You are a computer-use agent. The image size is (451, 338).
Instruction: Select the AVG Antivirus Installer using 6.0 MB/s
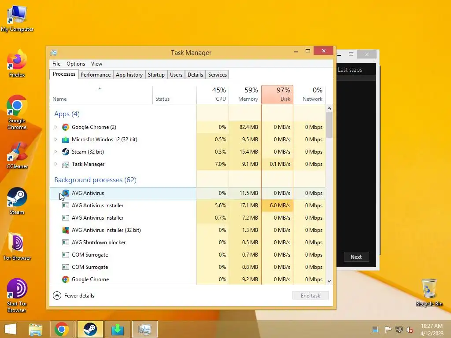(x=188, y=206)
